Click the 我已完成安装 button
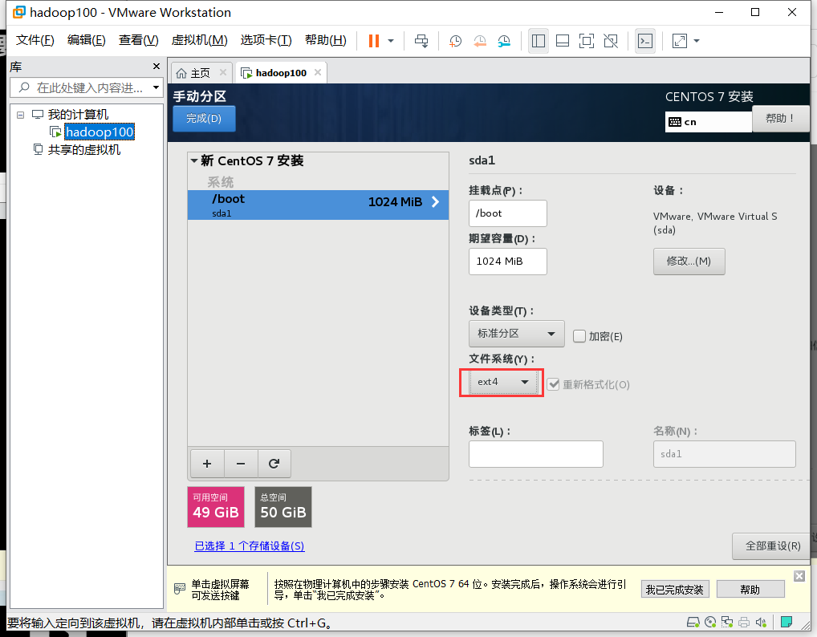This screenshot has height=637, width=817. coord(675,590)
